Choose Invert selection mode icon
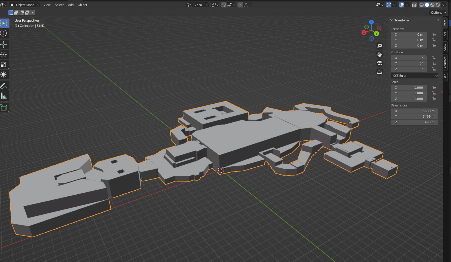This screenshot has width=451, height=262. (x=27, y=13)
